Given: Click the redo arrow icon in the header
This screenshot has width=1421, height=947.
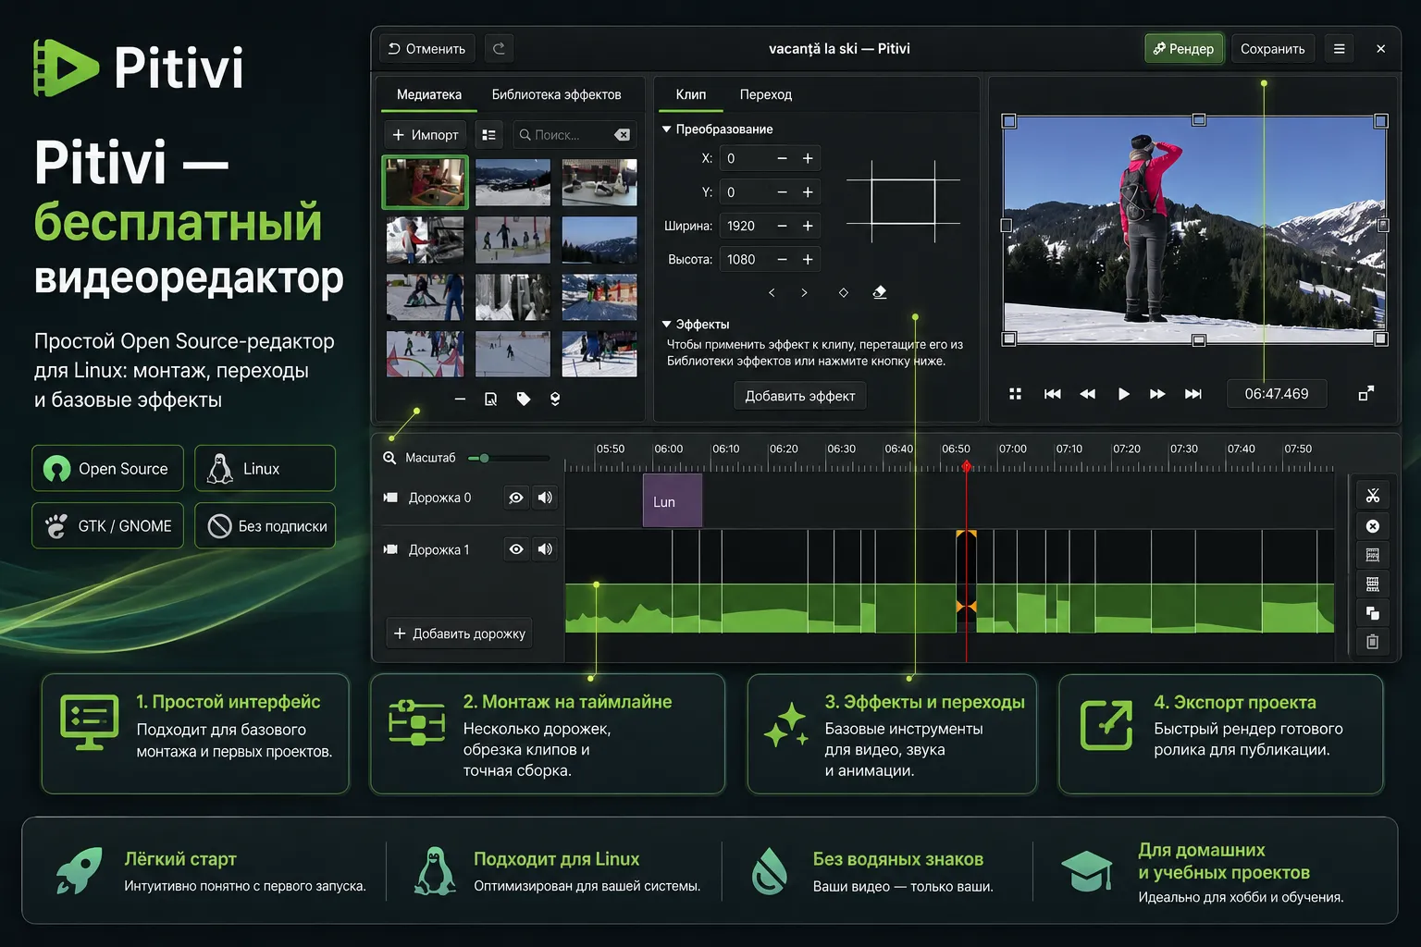Looking at the screenshot, I should (x=499, y=48).
